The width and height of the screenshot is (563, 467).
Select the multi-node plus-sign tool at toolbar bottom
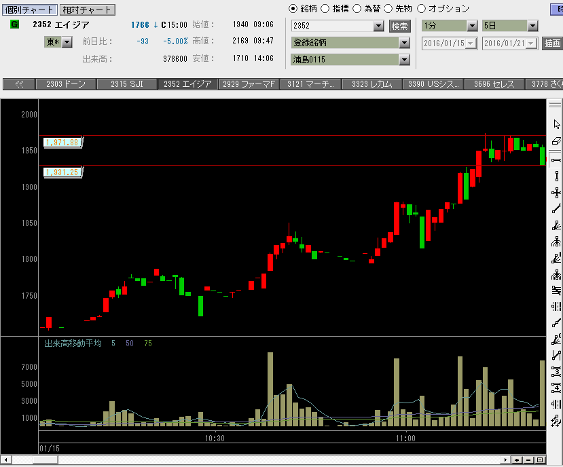coord(556,420)
